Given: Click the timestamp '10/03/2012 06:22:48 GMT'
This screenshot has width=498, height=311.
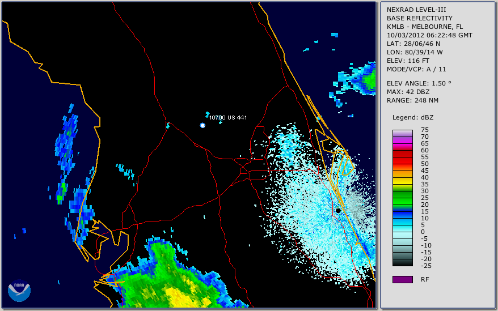Looking at the screenshot, I should pos(429,35).
